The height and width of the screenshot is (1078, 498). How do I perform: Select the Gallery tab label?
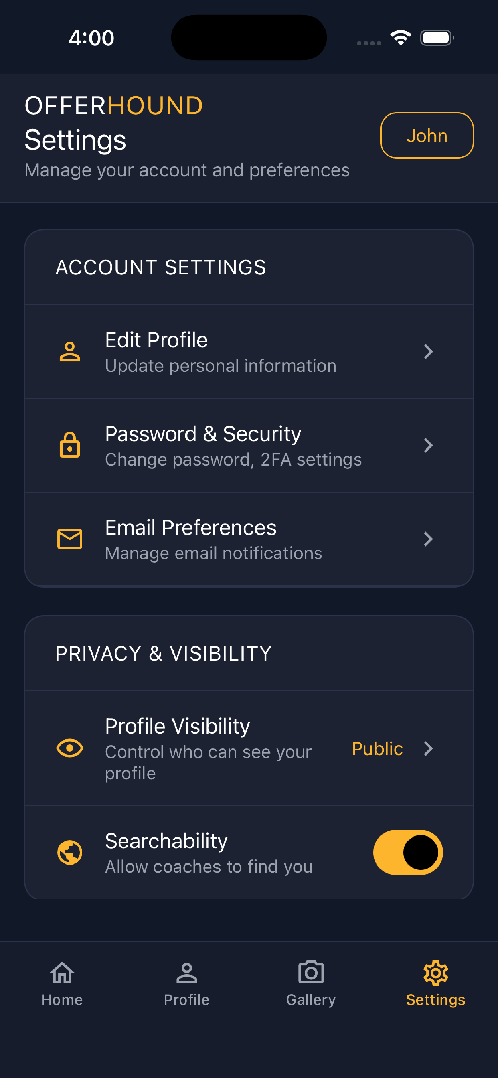tap(311, 1000)
